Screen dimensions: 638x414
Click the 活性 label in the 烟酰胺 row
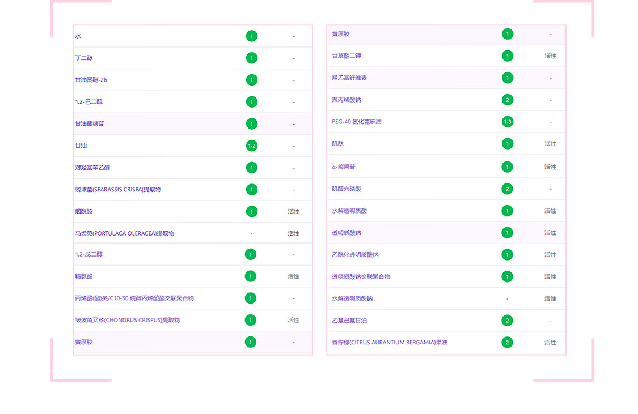[x=293, y=212]
